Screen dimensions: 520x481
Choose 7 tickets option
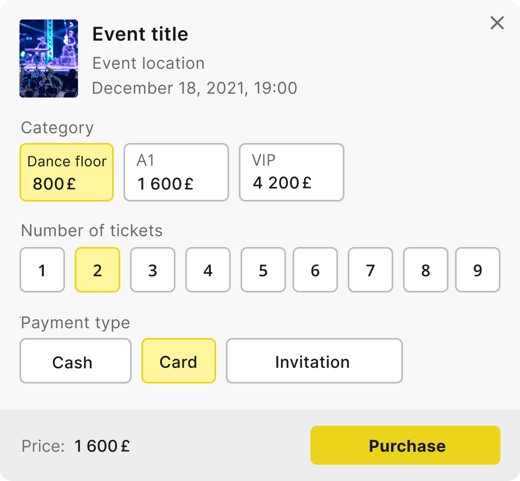370,270
